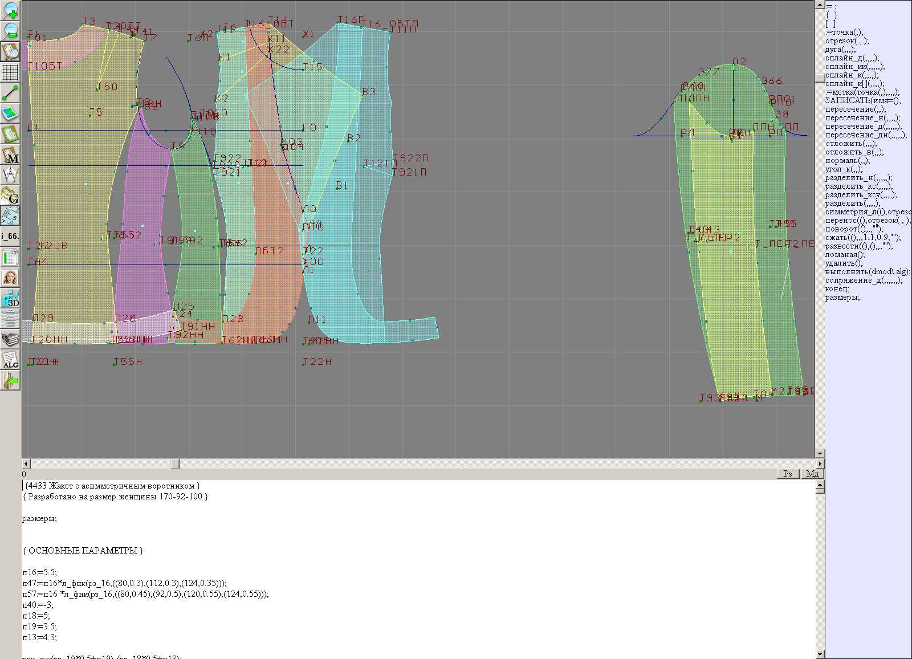Choose 'ломаная();' in the command list
Image resolution: width=912 pixels, height=659 pixels.
844,255
